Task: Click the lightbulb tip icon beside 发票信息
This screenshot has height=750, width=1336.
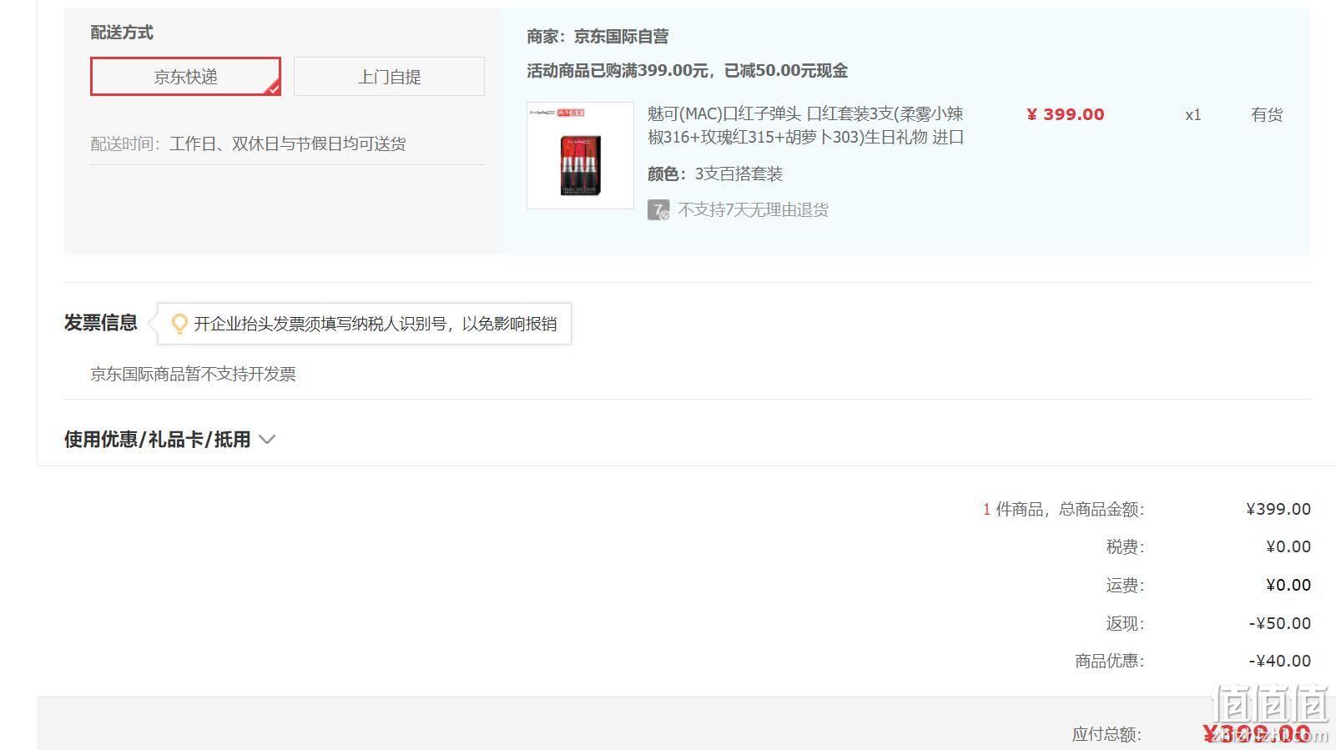Action: click(x=179, y=324)
